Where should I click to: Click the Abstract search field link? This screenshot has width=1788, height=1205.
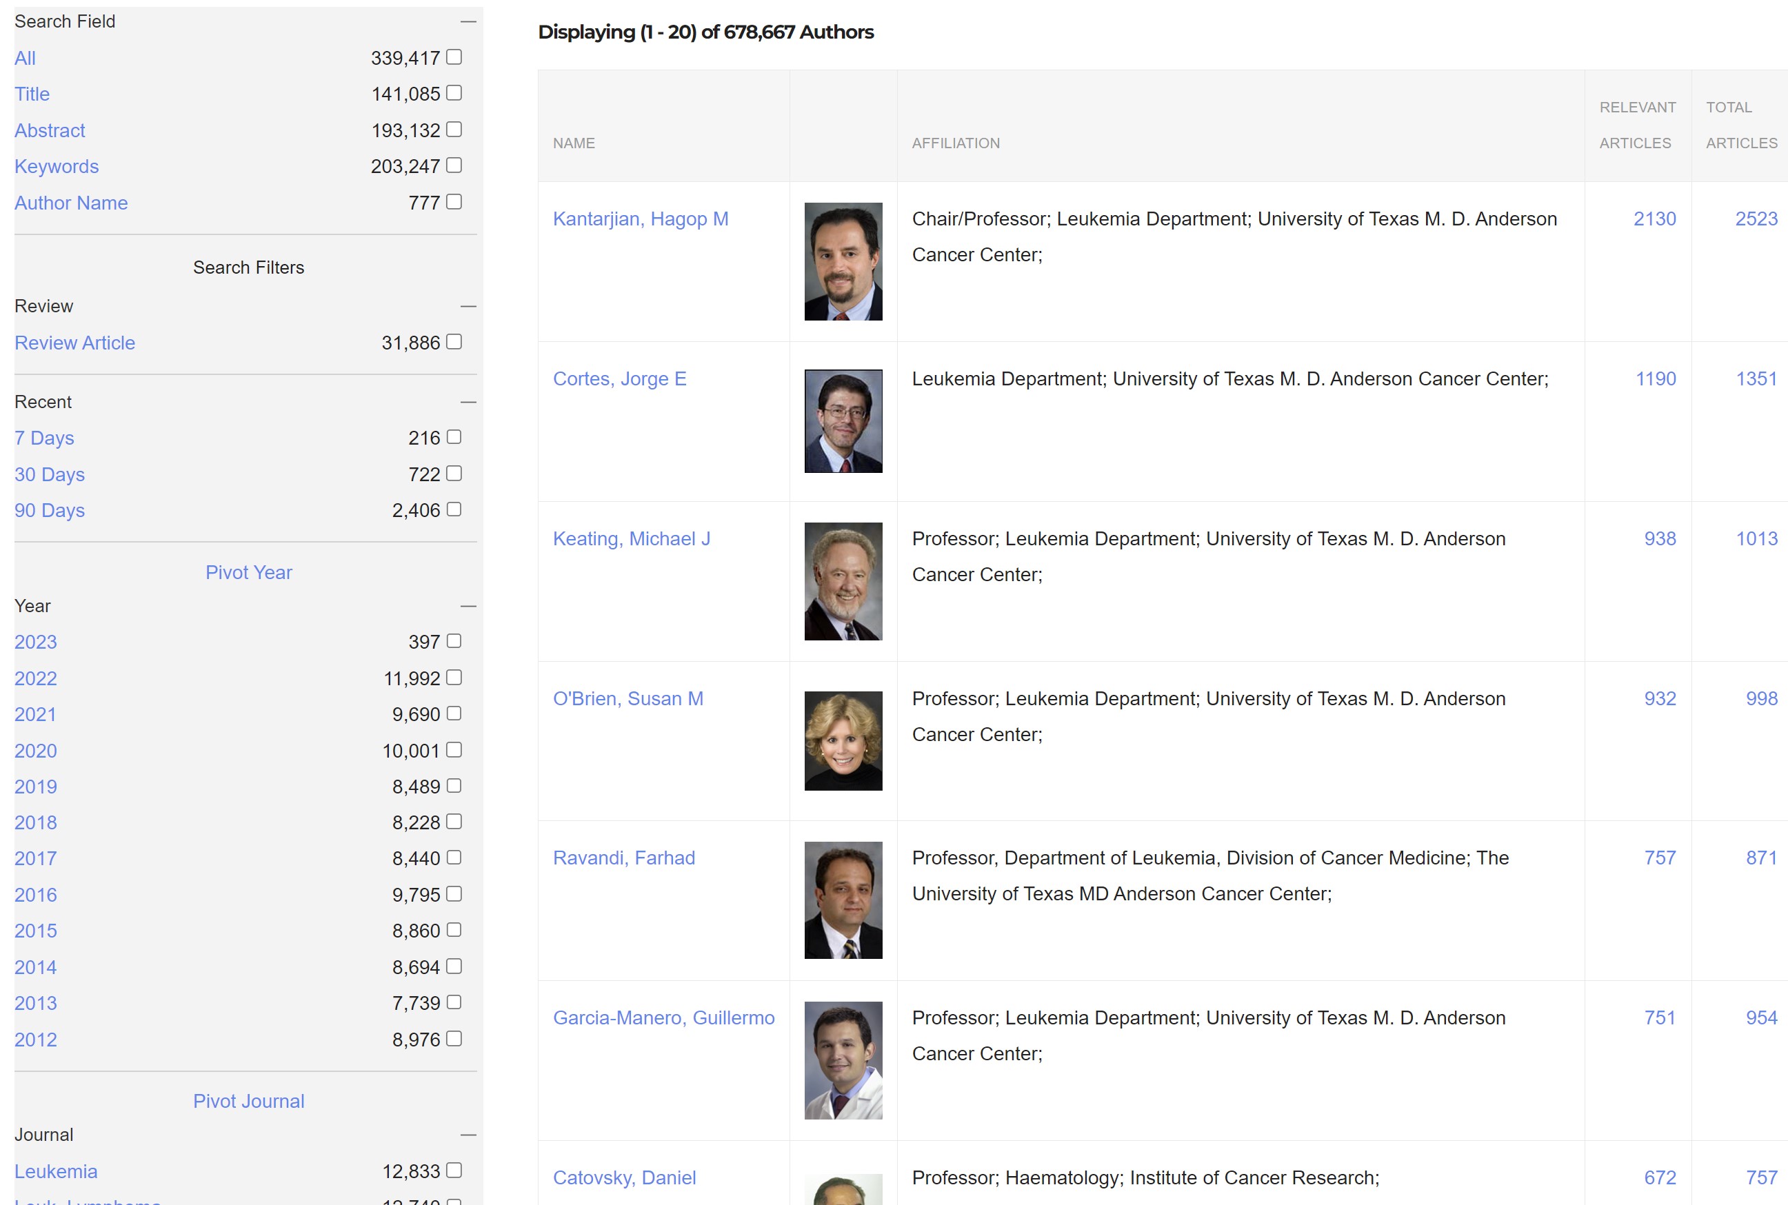click(x=49, y=131)
